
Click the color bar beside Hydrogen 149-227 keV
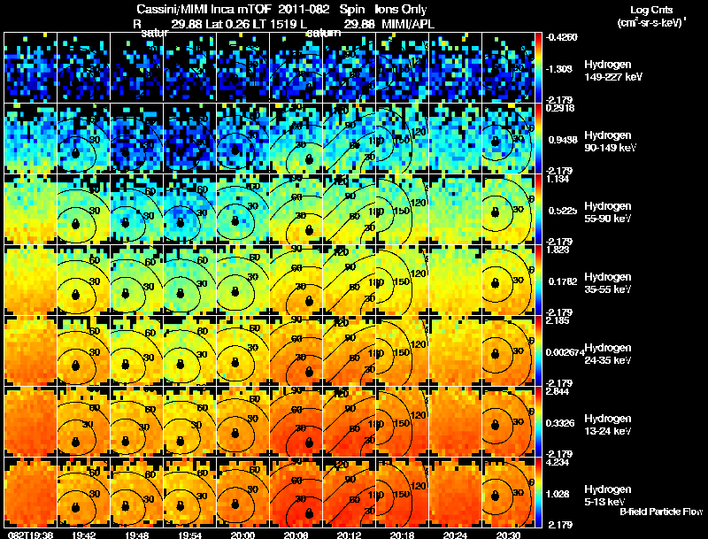[538, 66]
